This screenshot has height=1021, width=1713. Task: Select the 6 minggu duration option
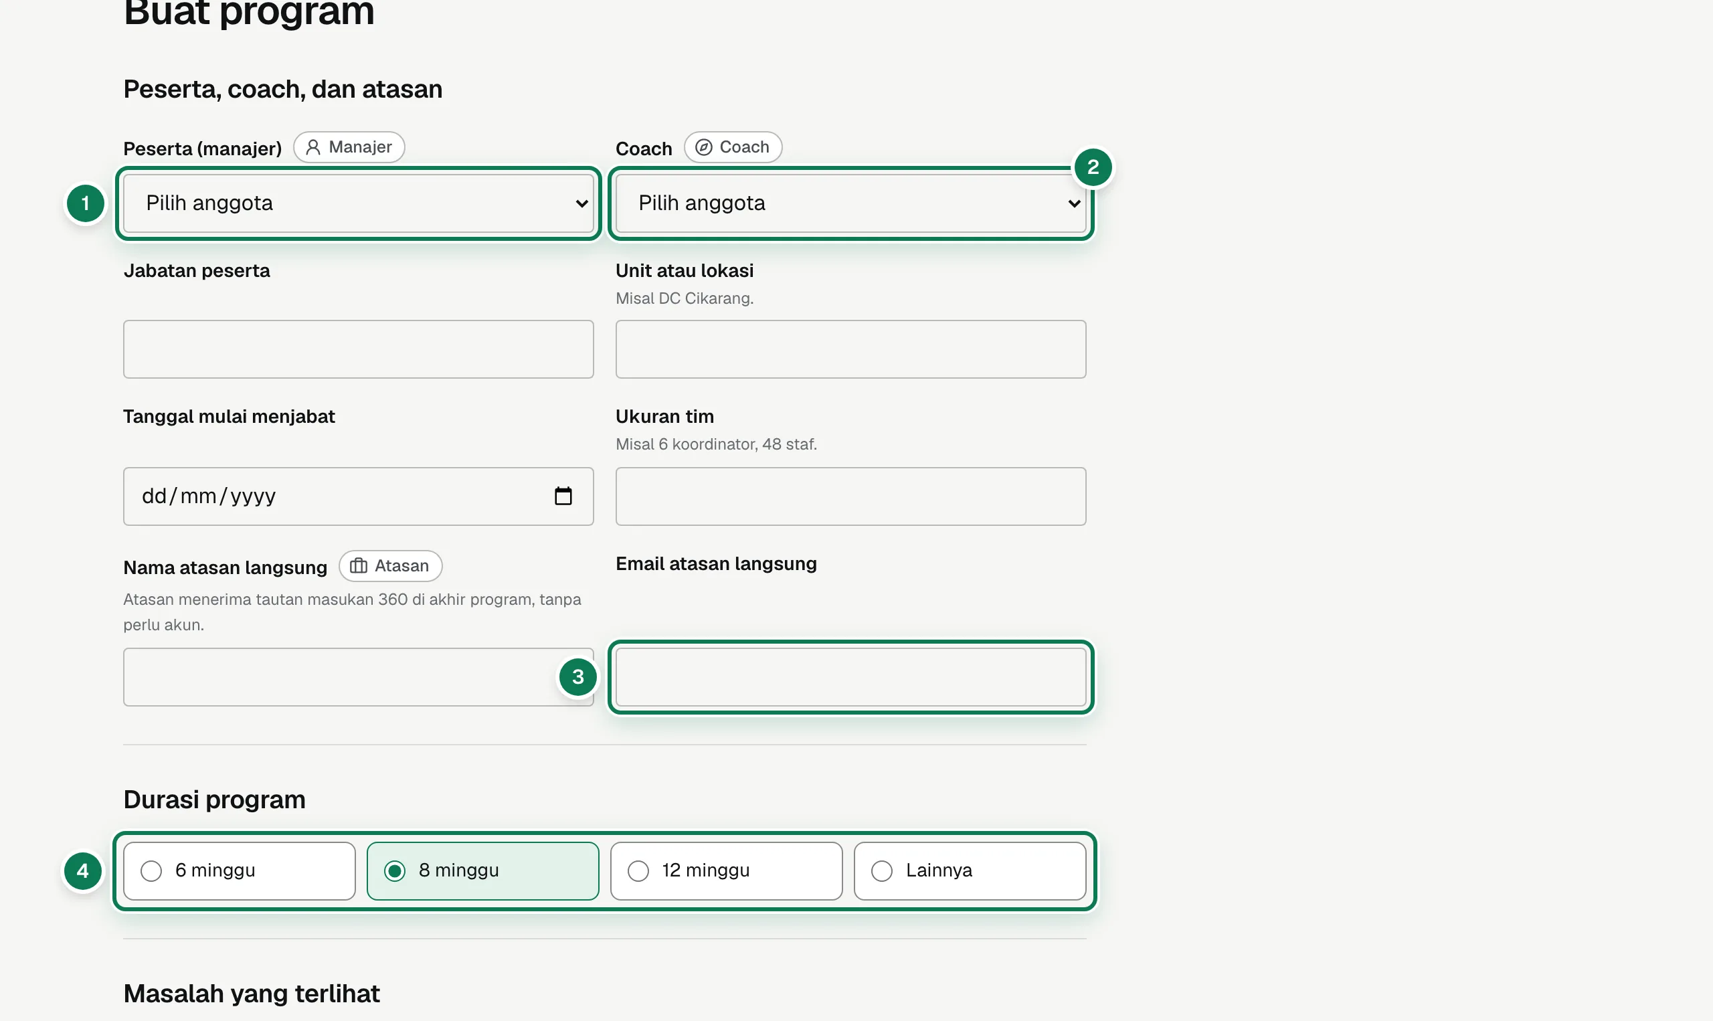coord(240,871)
